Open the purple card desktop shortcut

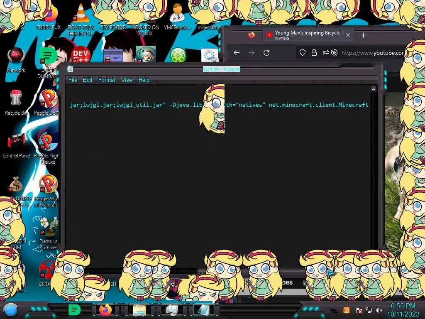click(x=113, y=56)
